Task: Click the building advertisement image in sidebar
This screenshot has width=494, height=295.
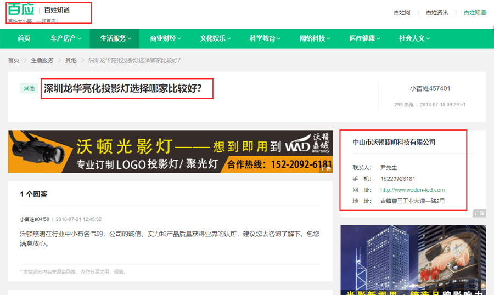Action: (413, 260)
